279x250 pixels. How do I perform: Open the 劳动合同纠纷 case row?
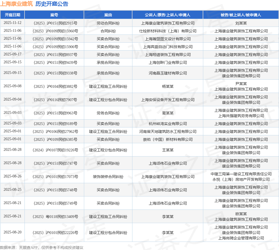(108, 23)
